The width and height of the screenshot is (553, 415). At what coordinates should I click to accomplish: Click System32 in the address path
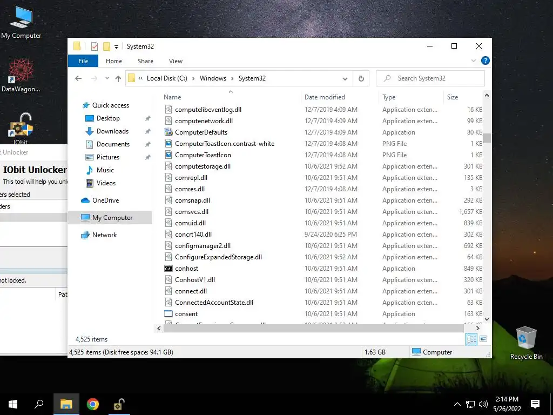click(252, 78)
